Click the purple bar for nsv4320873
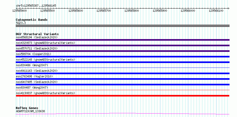The height and width of the screenshot is (117, 237). (122, 45)
